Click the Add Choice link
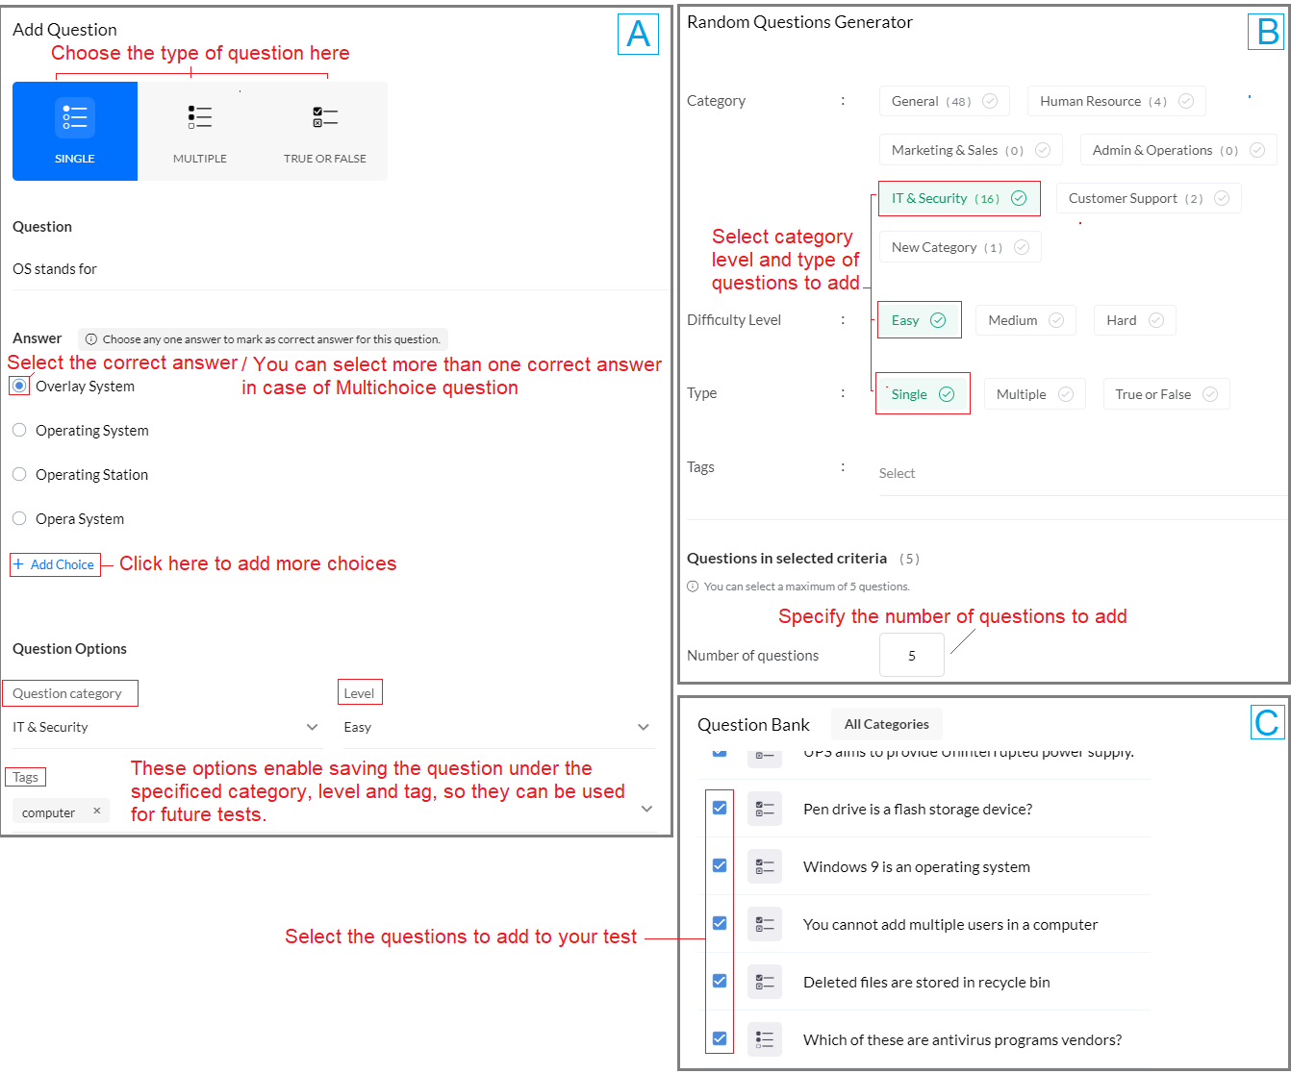This screenshot has height=1074, width=1291. (x=54, y=564)
